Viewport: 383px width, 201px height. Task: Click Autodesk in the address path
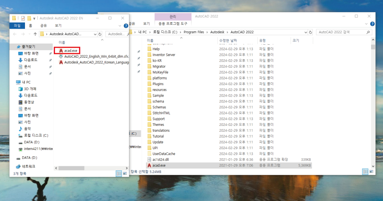pyautogui.click(x=217, y=32)
